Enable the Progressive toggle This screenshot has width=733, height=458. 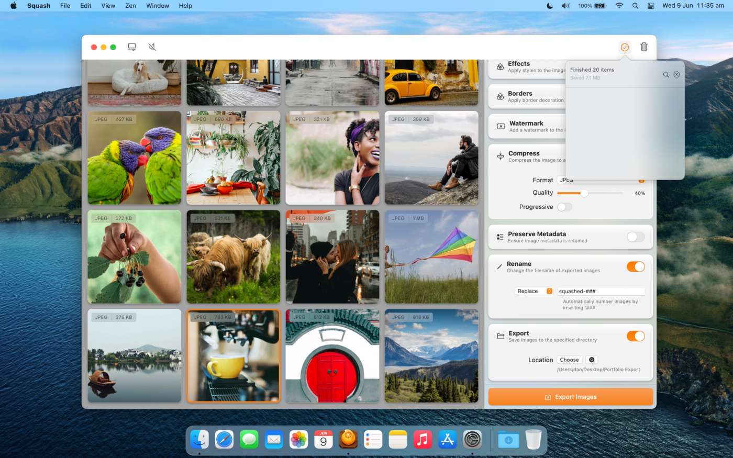click(564, 207)
